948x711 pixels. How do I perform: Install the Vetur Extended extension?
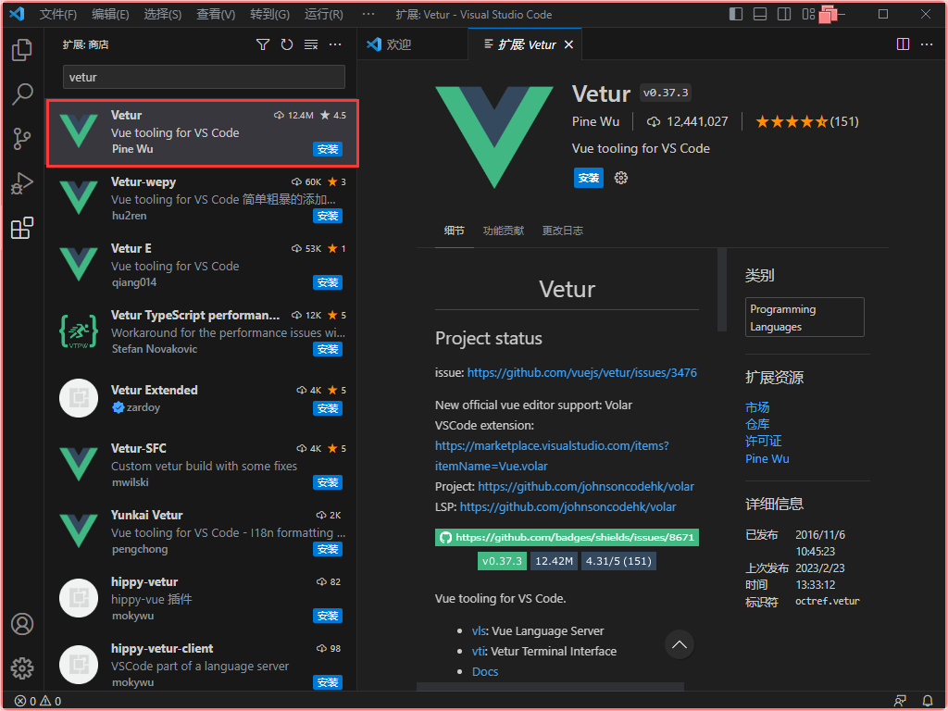coord(328,408)
